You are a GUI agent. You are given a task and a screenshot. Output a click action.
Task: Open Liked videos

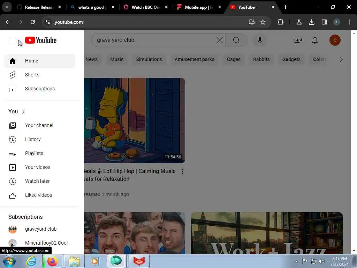(40, 195)
